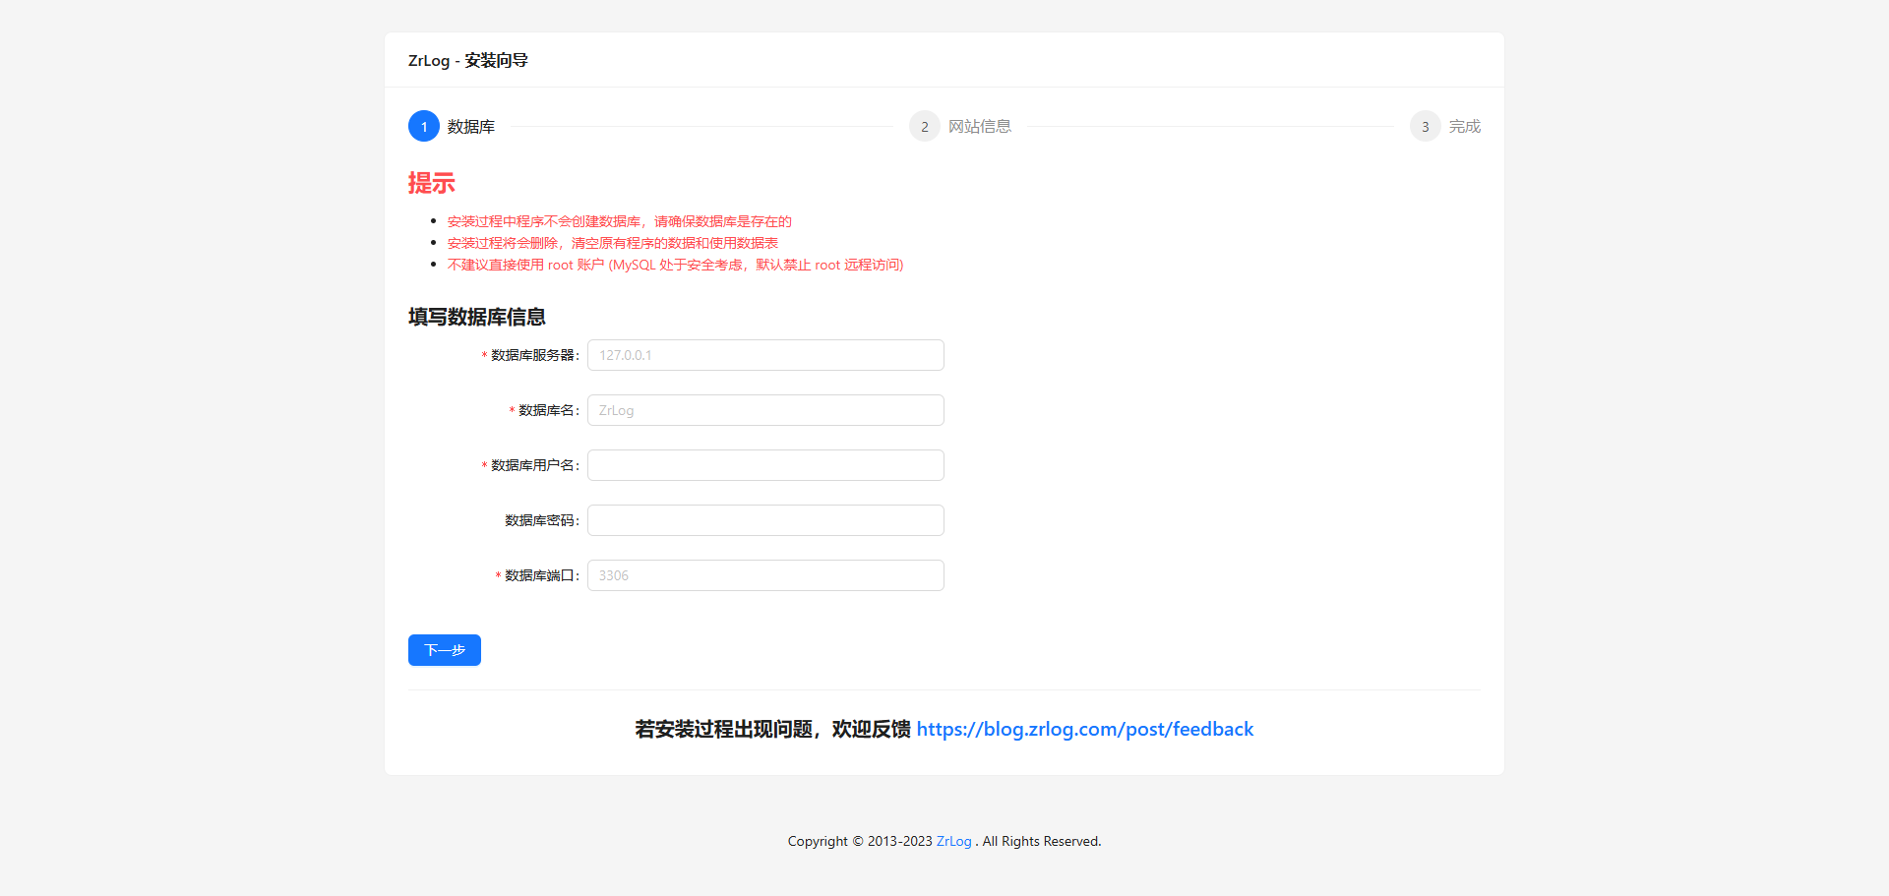1889x896 pixels.
Task: Click the ZrLog - 安装向导 card title
Action: point(468,61)
